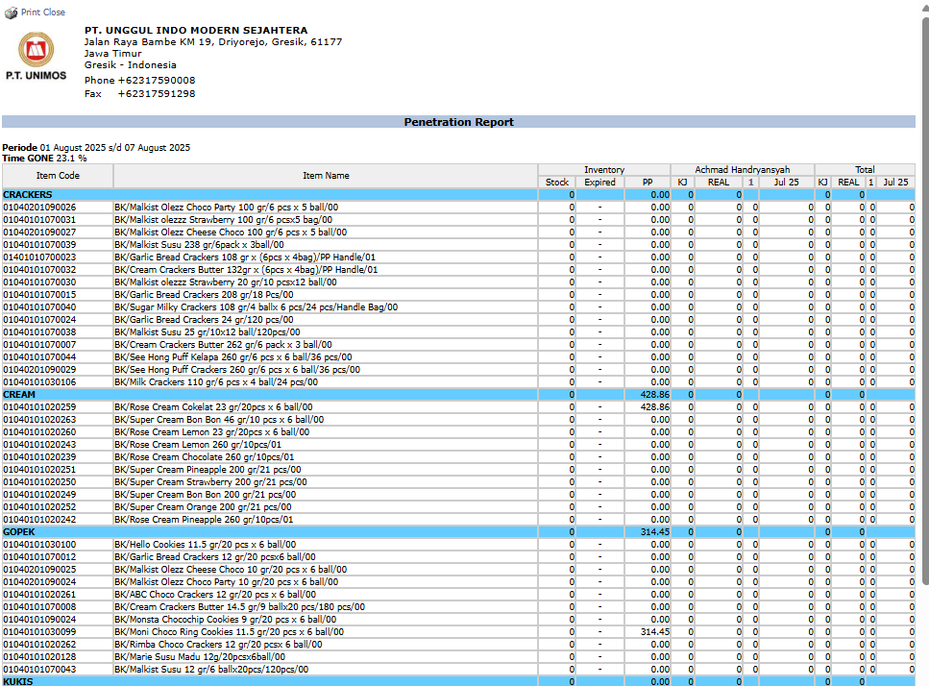Click the P.T. UNIMOS company logo
This screenshot has height=686, width=929.
coord(37,54)
